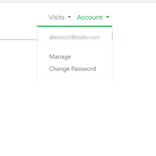
Task: Hit the downward arrow beside Visits
Action: pyautogui.click(x=69, y=17)
